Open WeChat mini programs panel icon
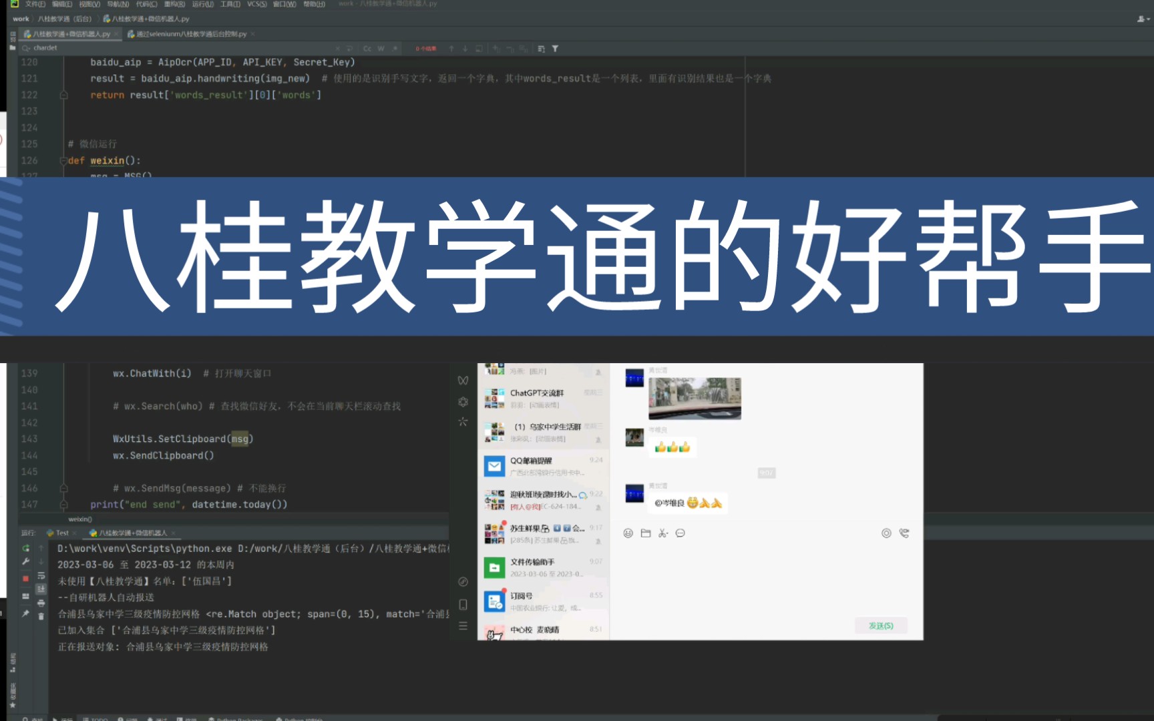The image size is (1154, 721). (x=463, y=581)
